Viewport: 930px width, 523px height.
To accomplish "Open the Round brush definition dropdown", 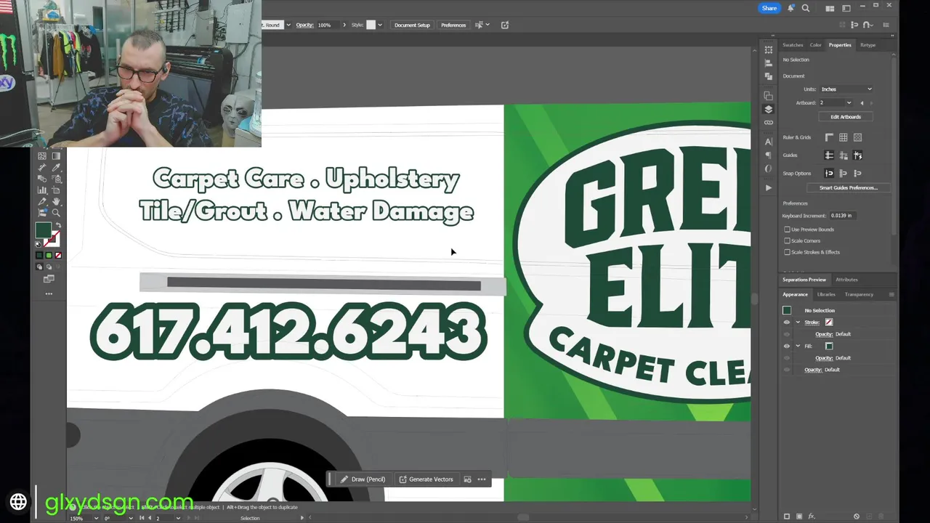I will 288,25.
